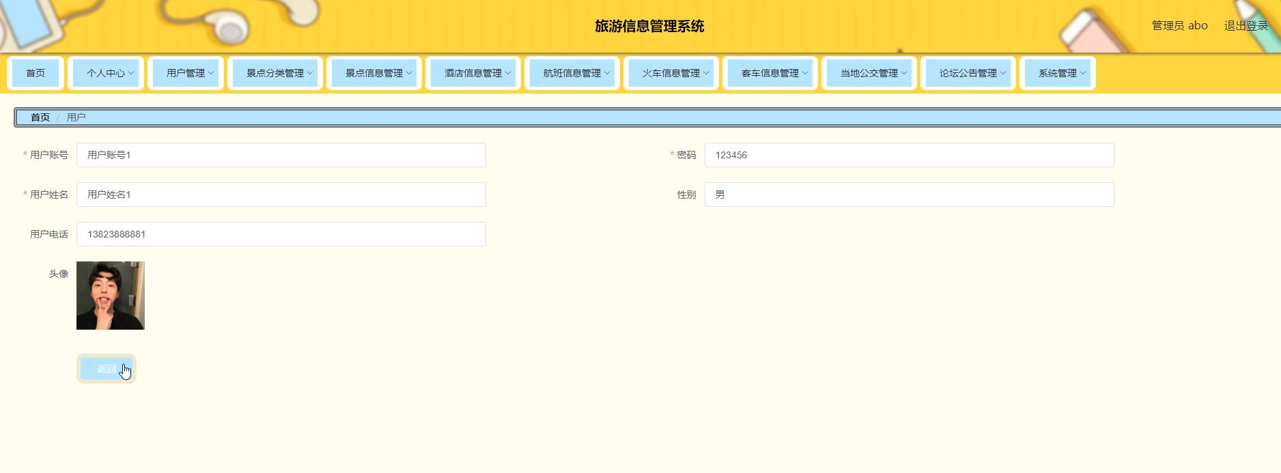Focus the 密码 password field

click(x=909, y=155)
